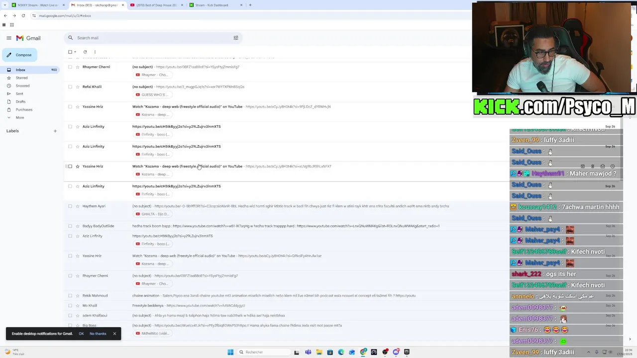637x358 pixels.
Task: Open the Windows Start menu
Action: pyautogui.click(x=230, y=352)
